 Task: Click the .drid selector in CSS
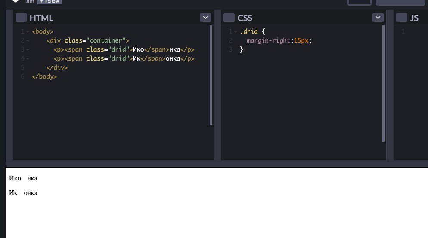pos(249,31)
